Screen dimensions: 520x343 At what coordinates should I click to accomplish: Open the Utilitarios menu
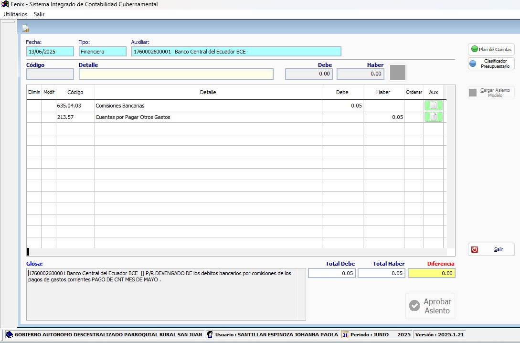(x=15, y=14)
